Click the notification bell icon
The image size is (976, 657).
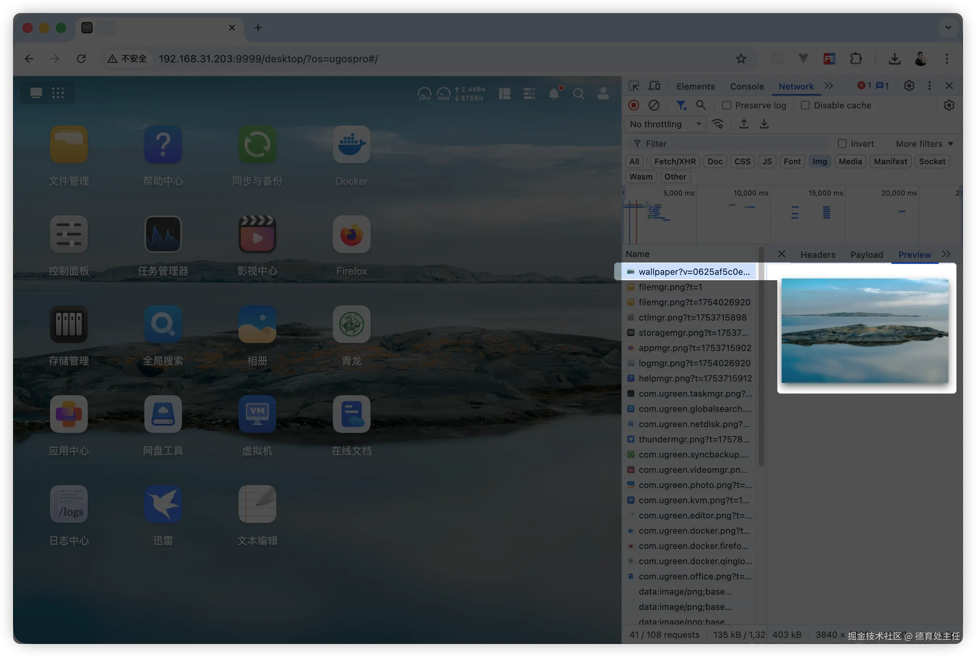(554, 93)
